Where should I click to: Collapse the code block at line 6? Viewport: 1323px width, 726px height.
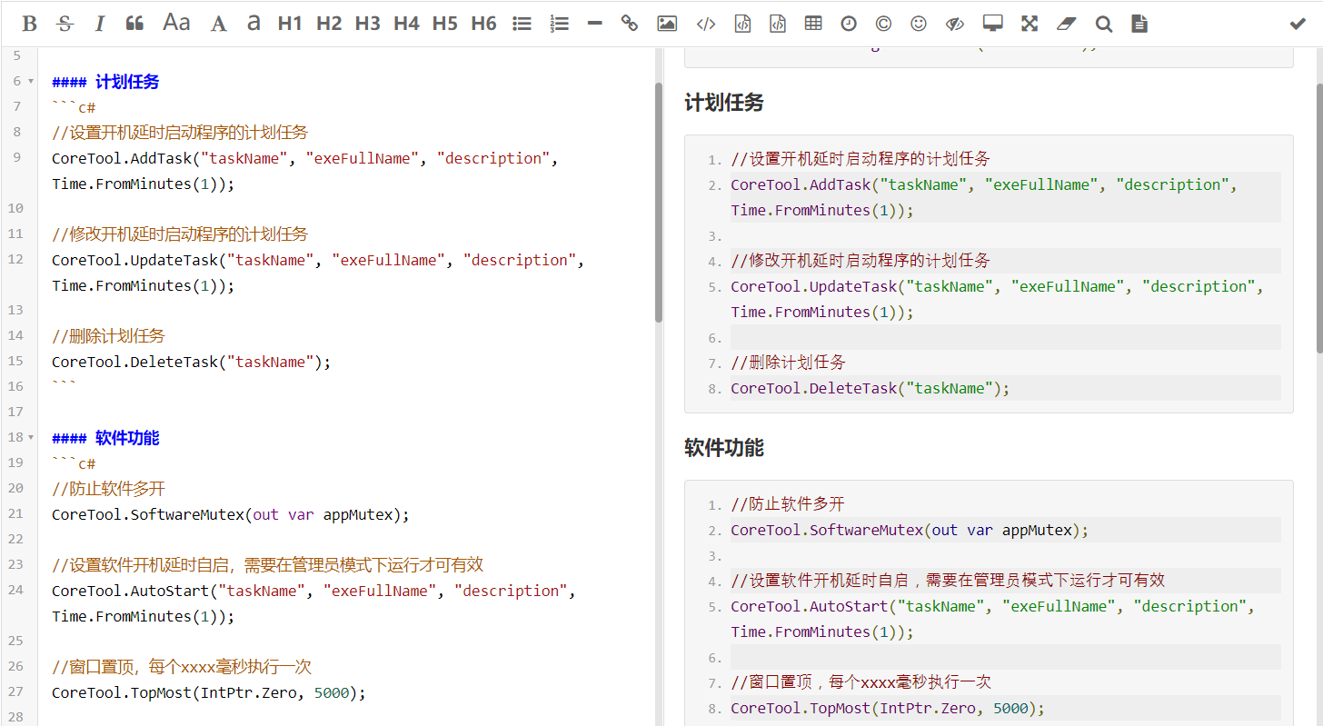(x=31, y=81)
